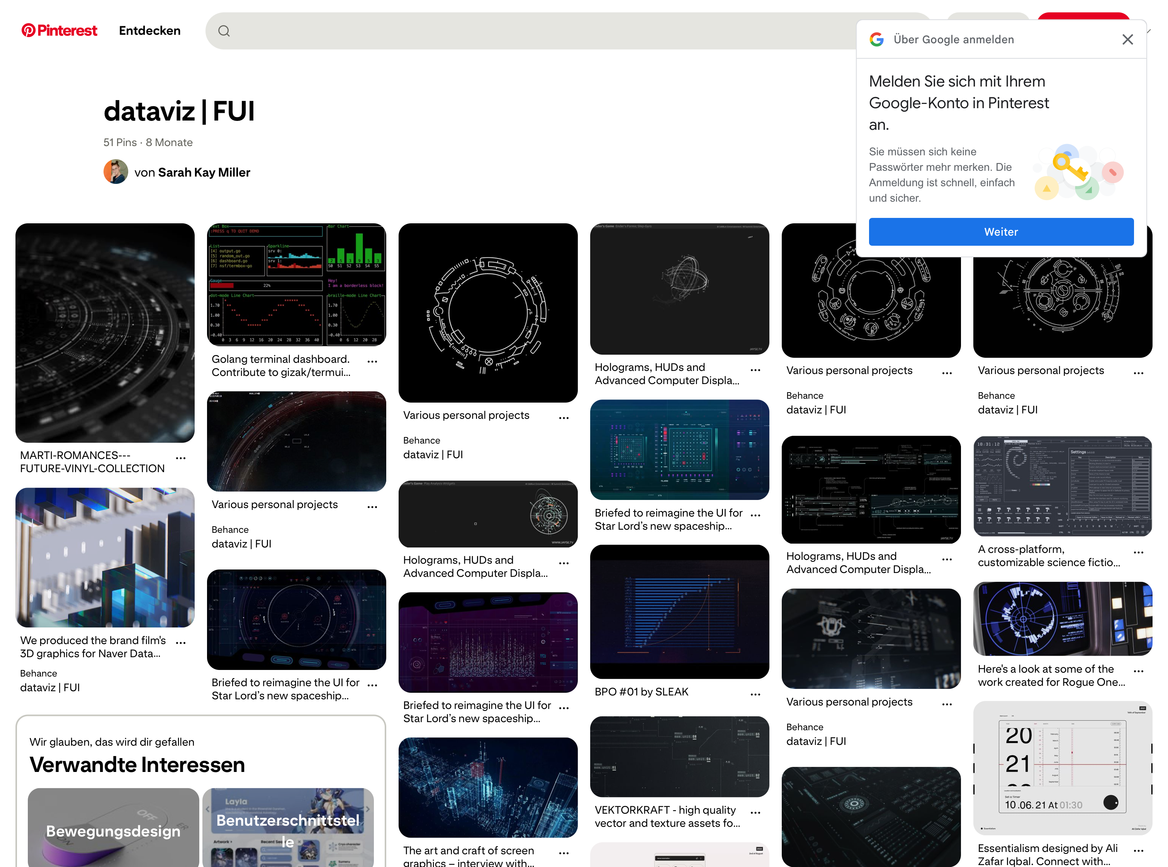
Task: Expand options for the Naver Data pin
Action: point(180,643)
